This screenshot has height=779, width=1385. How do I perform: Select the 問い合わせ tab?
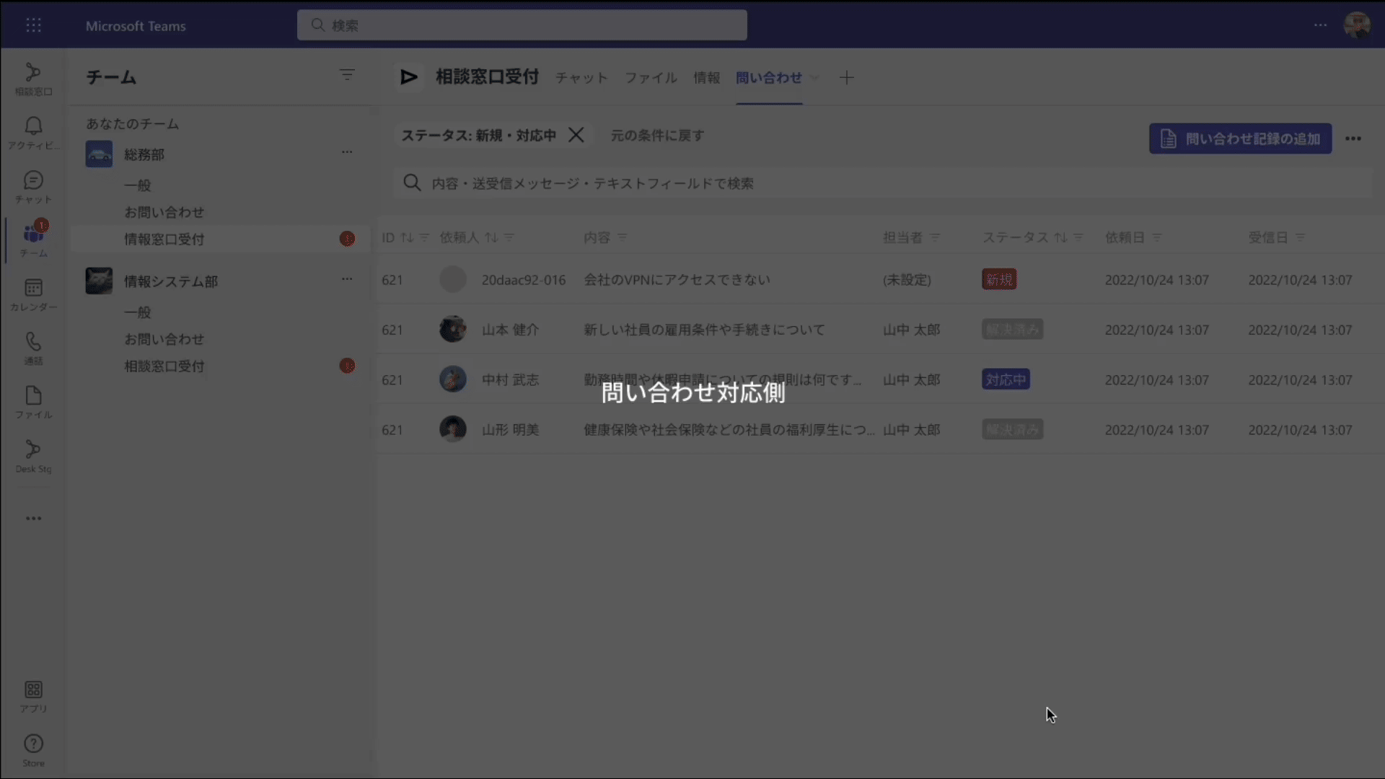click(769, 77)
